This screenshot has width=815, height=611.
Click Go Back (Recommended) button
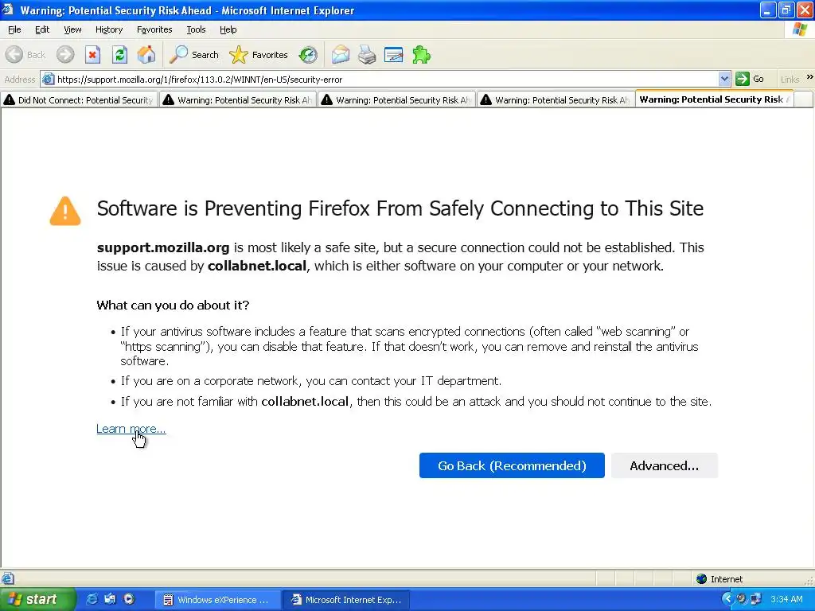pyautogui.click(x=512, y=465)
